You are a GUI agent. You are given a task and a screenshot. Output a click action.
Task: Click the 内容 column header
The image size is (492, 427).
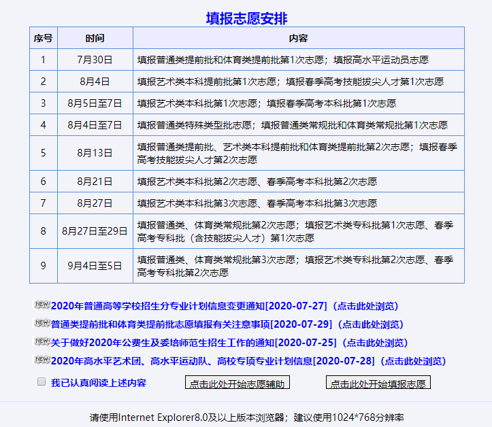coord(298,38)
